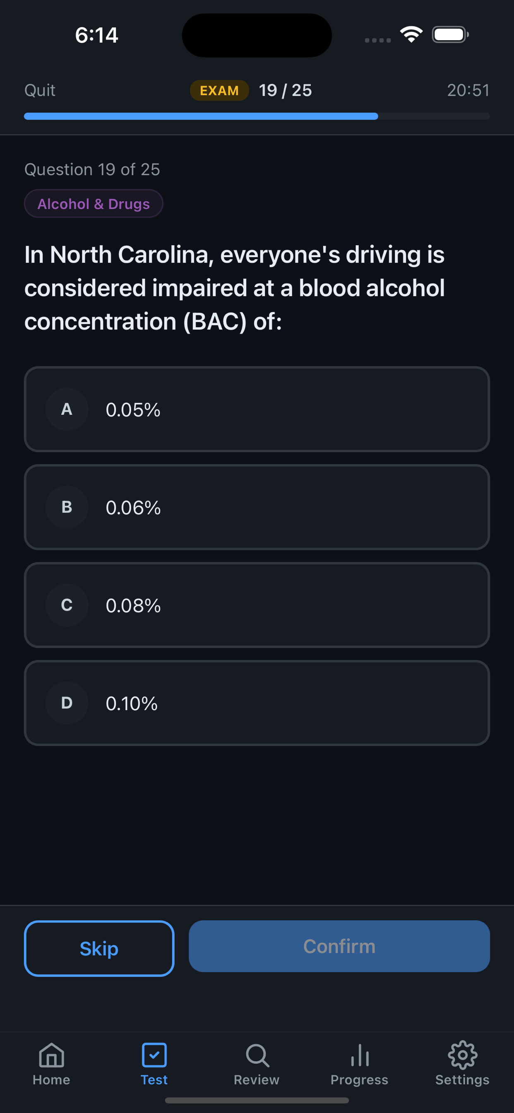The image size is (514, 1113).
Task: Select answer option 0.05%
Action: pyautogui.click(x=257, y=409)
